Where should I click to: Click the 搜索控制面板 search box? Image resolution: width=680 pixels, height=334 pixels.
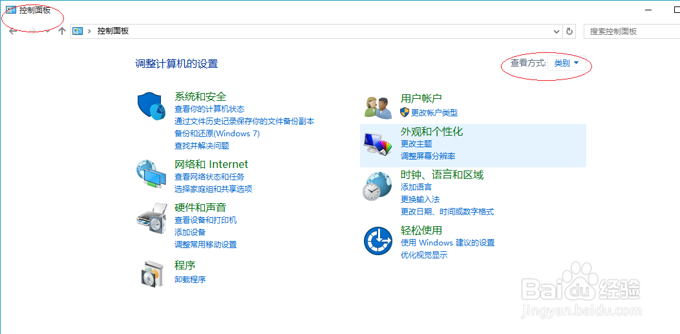click(x=632, y=31)
